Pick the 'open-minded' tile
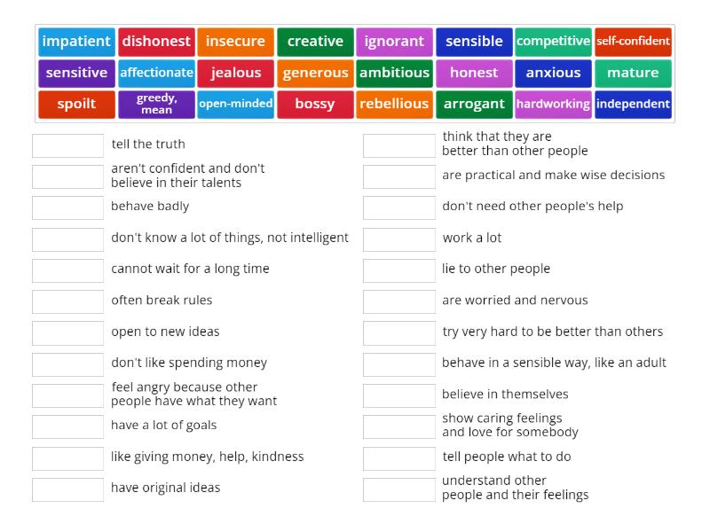This screenshot has height=532, width=710. click(235, 104)
